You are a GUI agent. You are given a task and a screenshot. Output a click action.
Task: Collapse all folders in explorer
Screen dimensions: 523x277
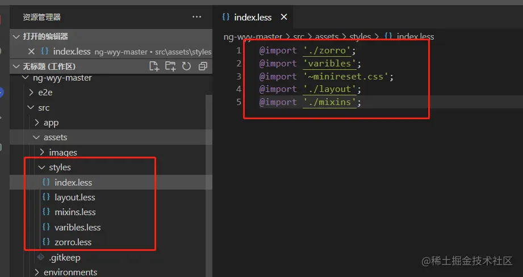(203, 66)
